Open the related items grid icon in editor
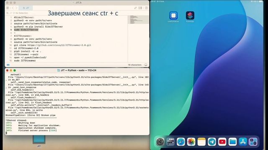Viewport: 268px width, 150px height. pos(8,8)
